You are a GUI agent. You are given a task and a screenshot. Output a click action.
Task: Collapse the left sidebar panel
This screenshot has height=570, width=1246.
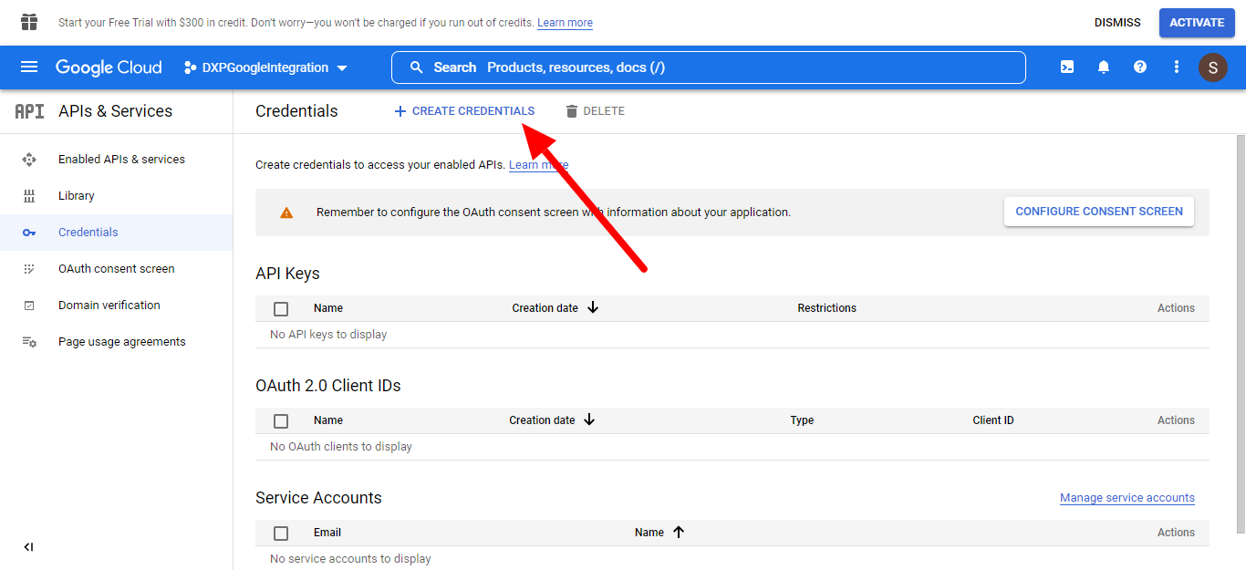point(28,547)
